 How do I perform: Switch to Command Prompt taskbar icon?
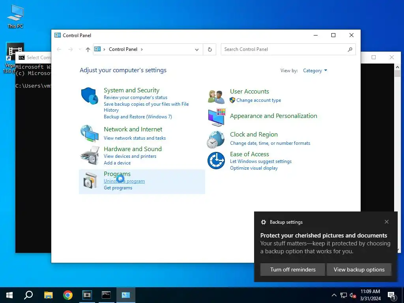(x=106, y=295)
